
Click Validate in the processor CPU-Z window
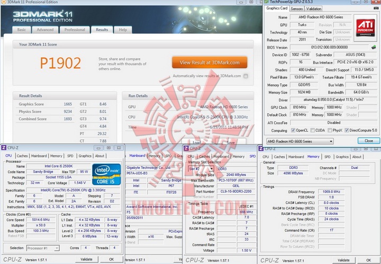(x=86, y=259)
